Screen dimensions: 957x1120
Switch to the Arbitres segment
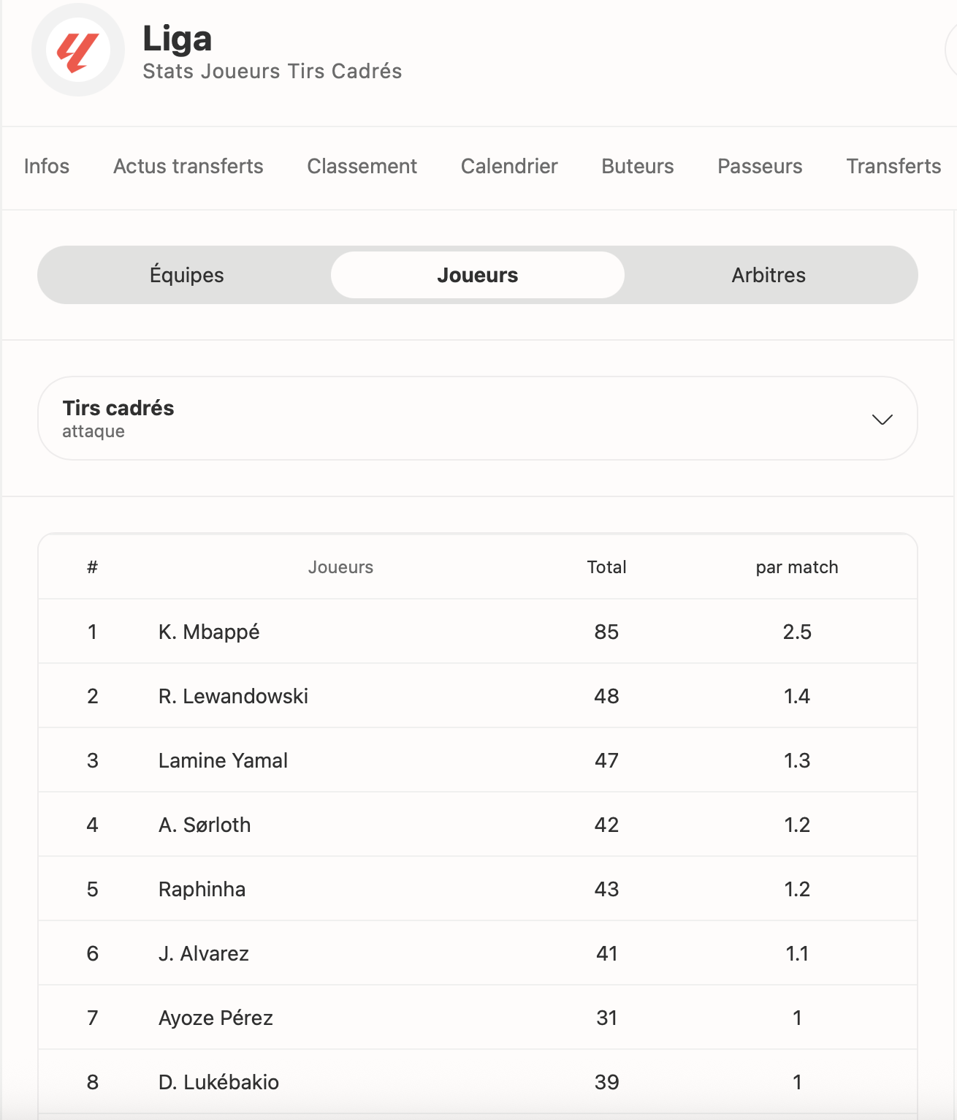(x=769, y=275)
